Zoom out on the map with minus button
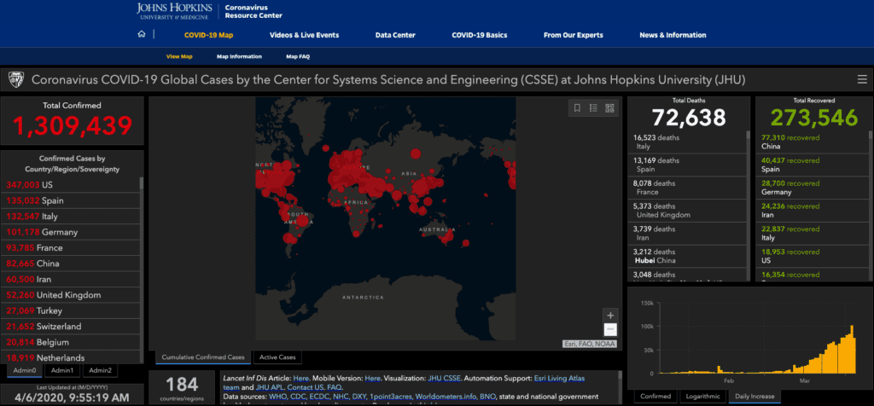 click(609, 329)
